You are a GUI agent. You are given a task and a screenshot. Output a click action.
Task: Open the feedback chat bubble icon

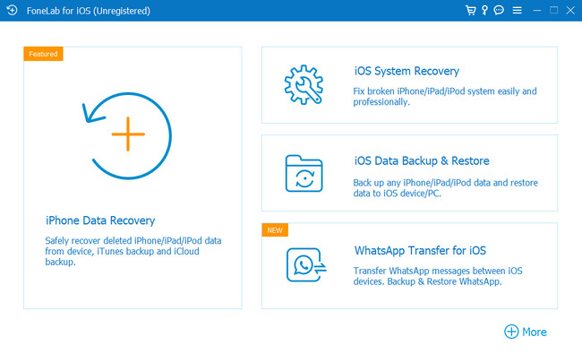[499, 11]
